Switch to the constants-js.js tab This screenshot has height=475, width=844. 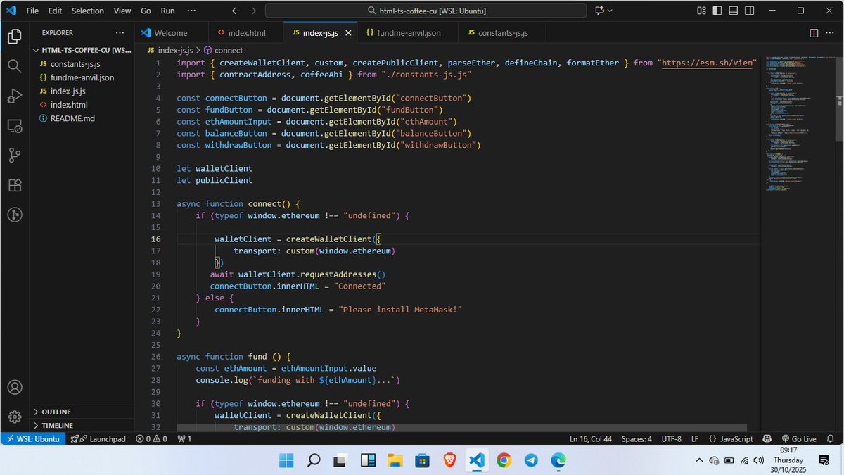(502, 33)
